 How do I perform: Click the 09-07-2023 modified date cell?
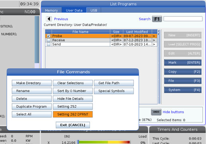(x=137, y=36)
